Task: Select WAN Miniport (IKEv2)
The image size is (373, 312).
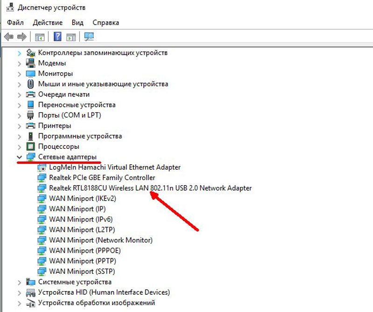Action: 83,199
